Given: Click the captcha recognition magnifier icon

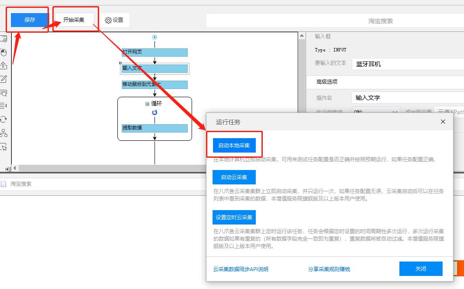Looking at the screenshot, I should [x=3, y=93].
